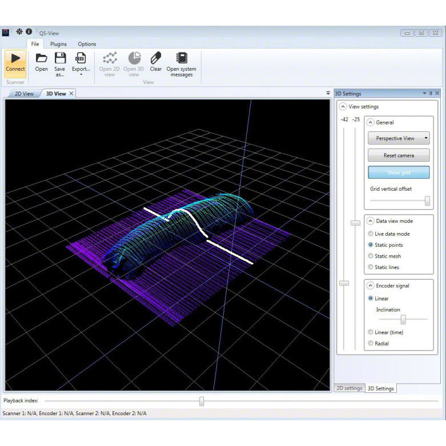Click the Export CSV icon

pyautogui.click(x=81, y=58)
